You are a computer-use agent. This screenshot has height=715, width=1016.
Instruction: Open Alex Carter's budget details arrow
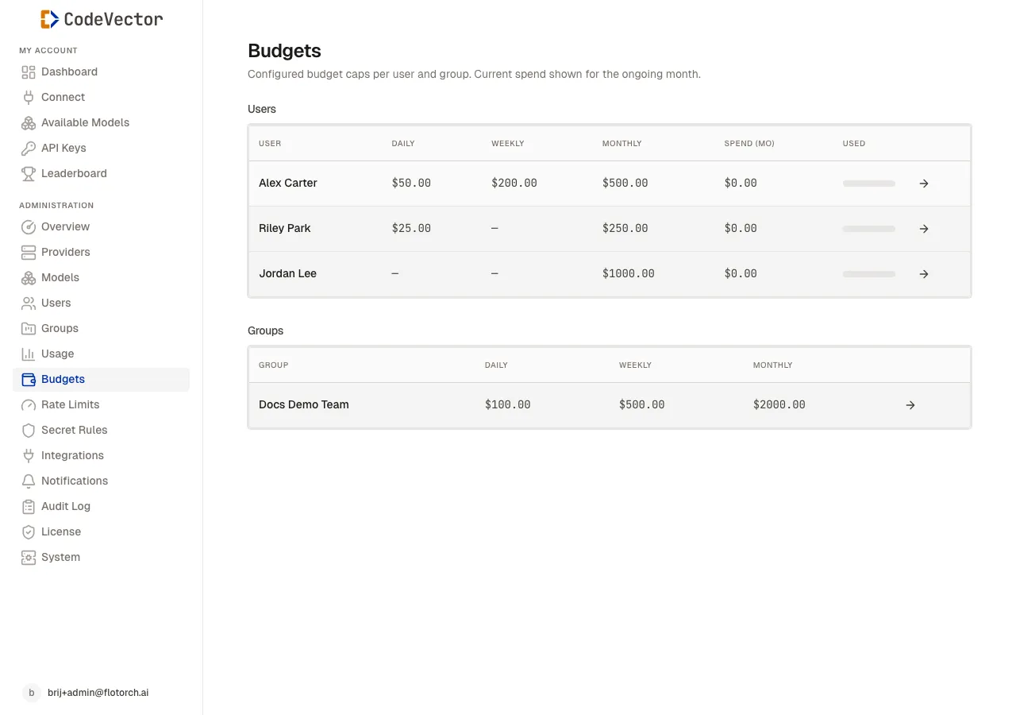(924, 184)
